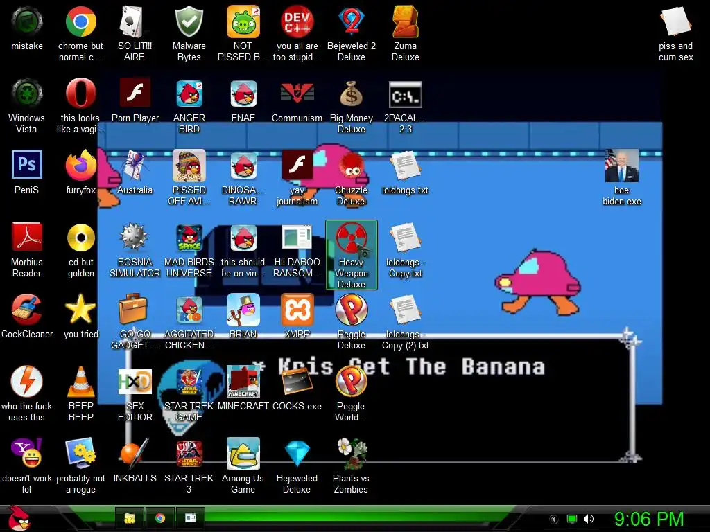Launch Bejeweled 2 Deluxe

tap(352, 21)
